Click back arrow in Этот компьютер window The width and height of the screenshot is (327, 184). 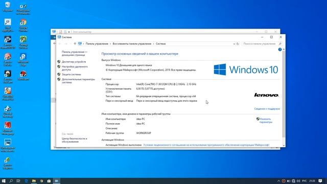tap(55, 43)
